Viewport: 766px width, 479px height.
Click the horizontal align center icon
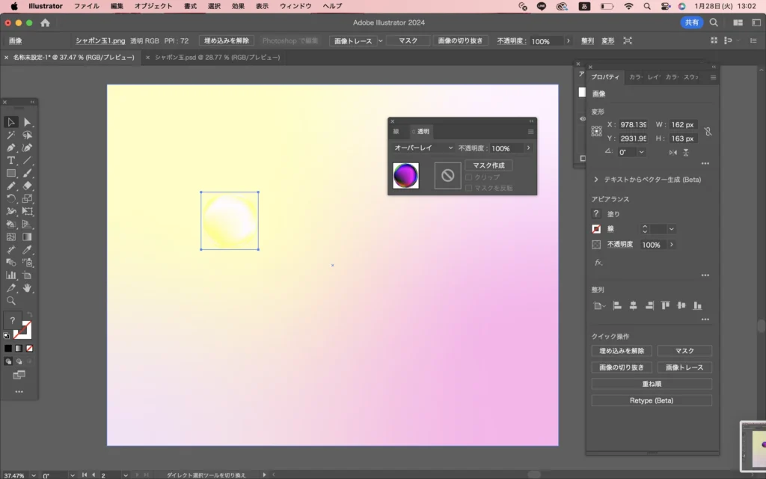[633, 305]
